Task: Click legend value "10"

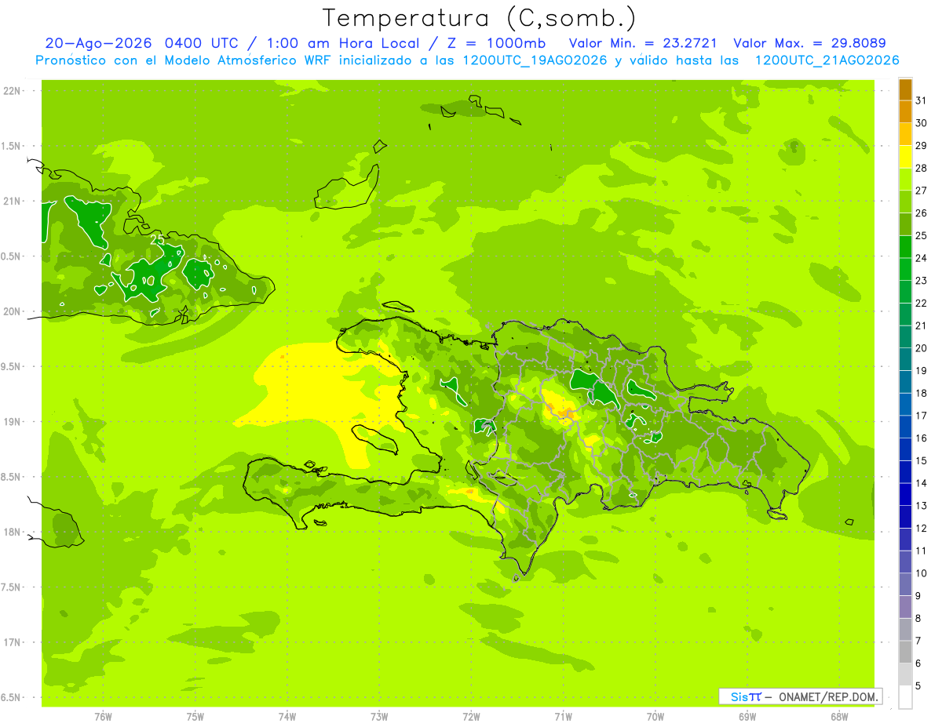Action: (922, 573)
